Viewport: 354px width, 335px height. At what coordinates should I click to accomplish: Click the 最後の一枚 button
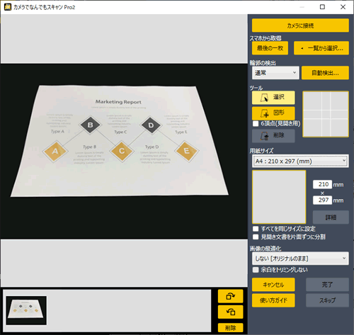click(x=270, y=48)
